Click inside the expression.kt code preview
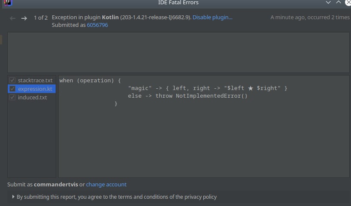Viewport: 351px width, 206px height. (203, 136)
